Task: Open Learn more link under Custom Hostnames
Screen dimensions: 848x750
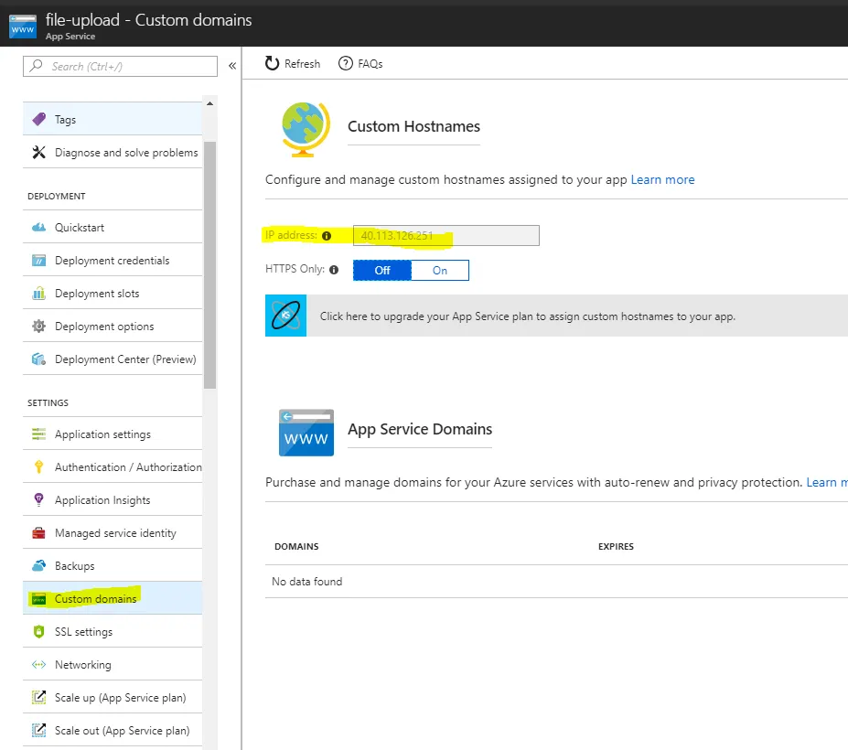Action: pos(662,179)
